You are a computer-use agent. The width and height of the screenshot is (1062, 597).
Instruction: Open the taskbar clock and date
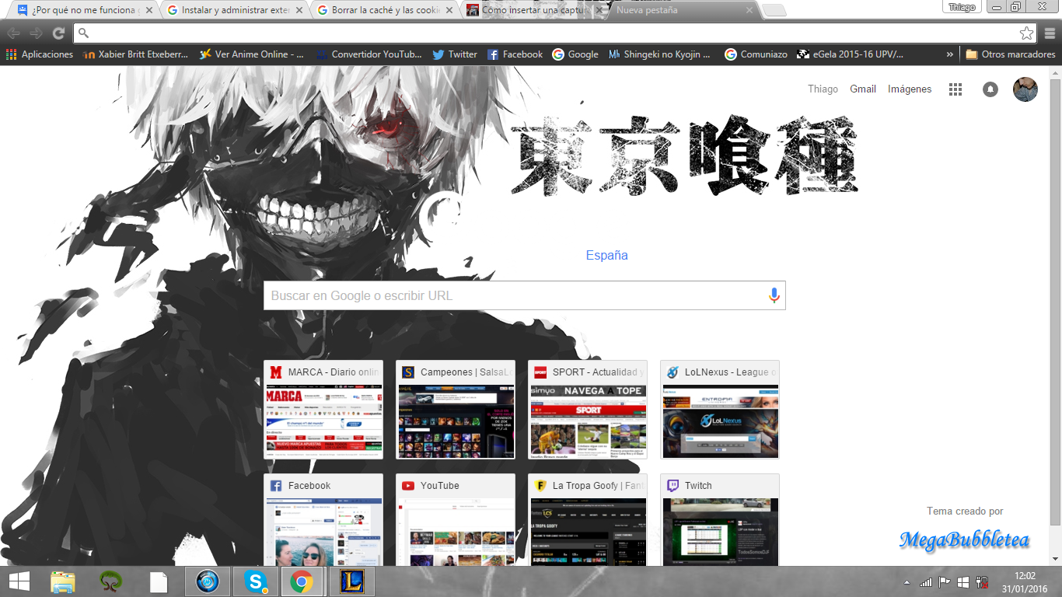(x=1025, y=581)
